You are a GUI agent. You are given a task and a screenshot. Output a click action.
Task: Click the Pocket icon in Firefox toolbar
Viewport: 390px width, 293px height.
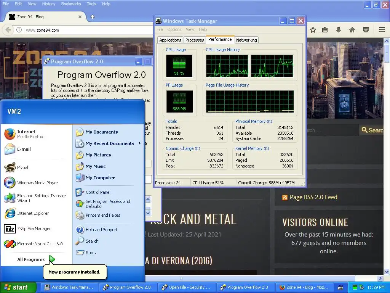point(366,30)
